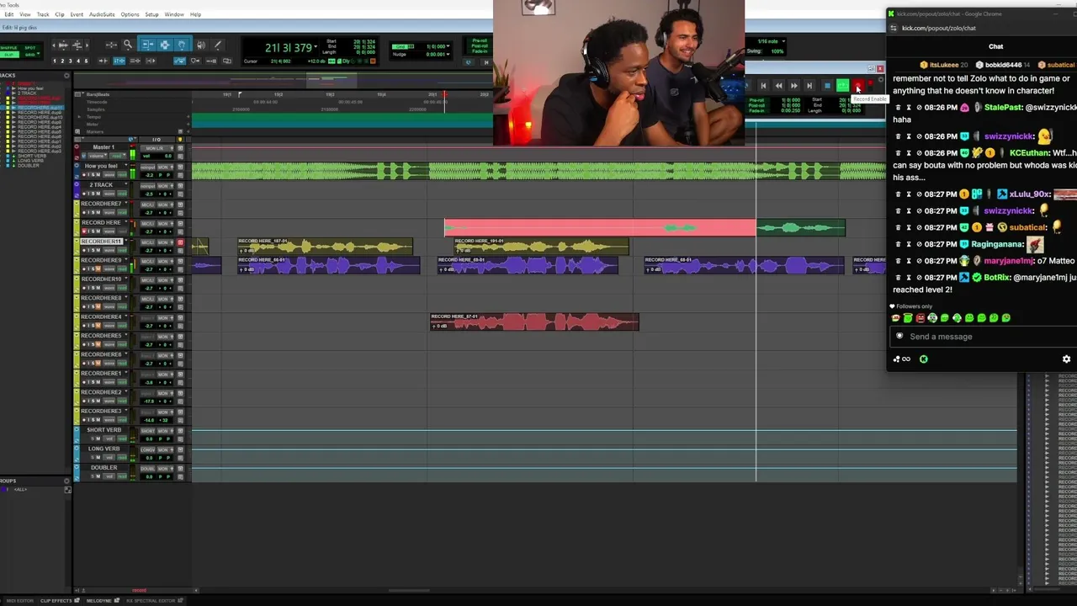
Task: Click ban icon beside StalePast message
Action: coord(919,108)
